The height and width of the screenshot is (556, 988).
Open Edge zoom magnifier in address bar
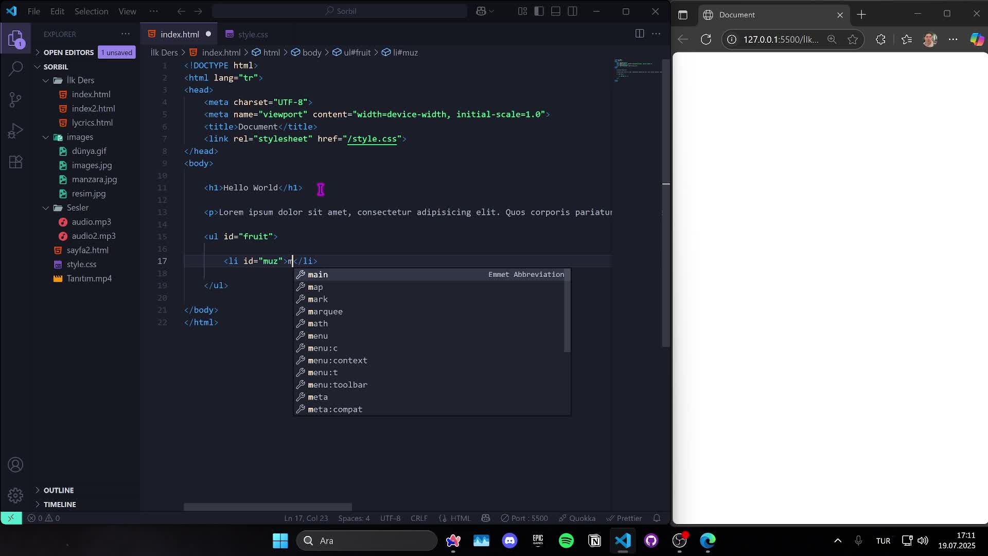(832, 40)
